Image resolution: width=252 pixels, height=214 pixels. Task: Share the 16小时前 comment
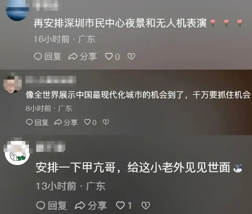(x=83, y=57)
